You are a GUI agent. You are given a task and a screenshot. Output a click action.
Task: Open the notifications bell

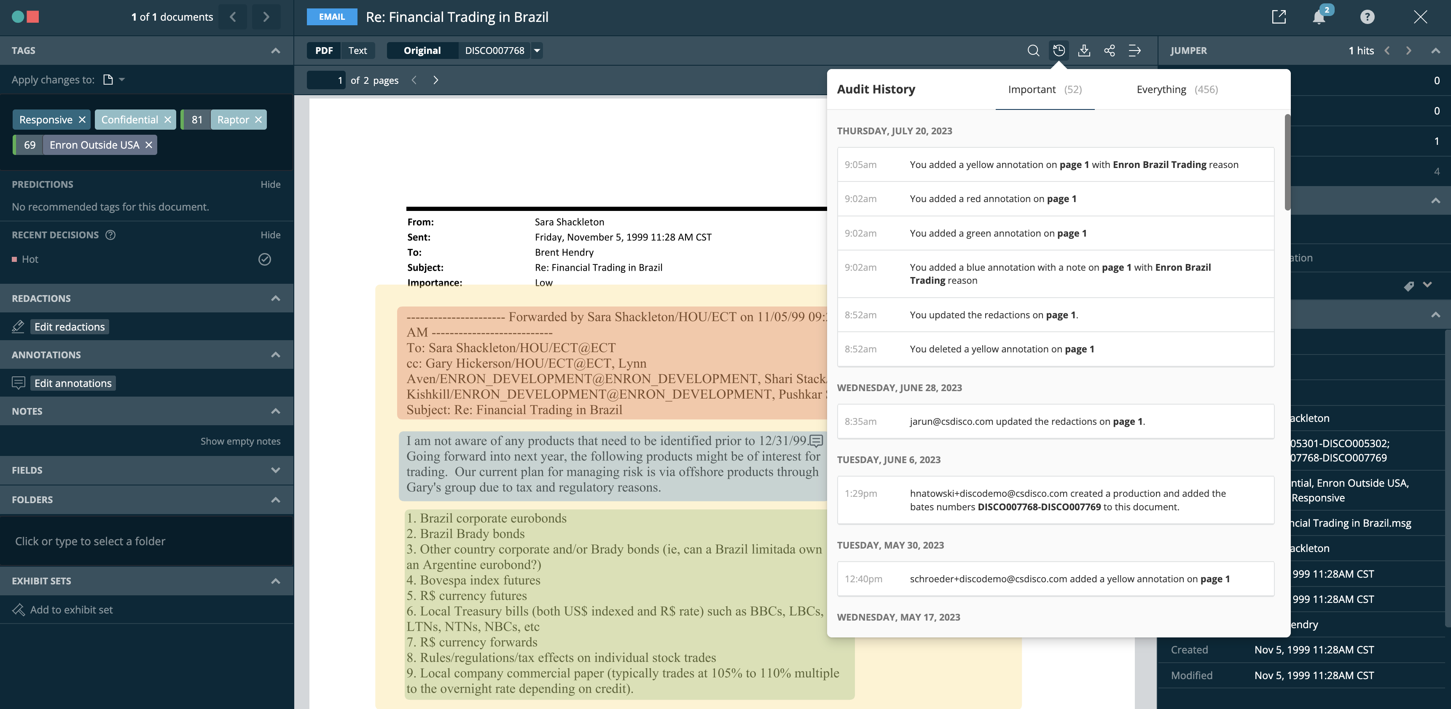coord(1319,17)
